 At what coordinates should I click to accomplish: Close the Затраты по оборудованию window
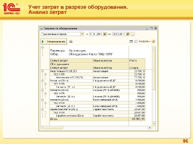click(155, 28)
